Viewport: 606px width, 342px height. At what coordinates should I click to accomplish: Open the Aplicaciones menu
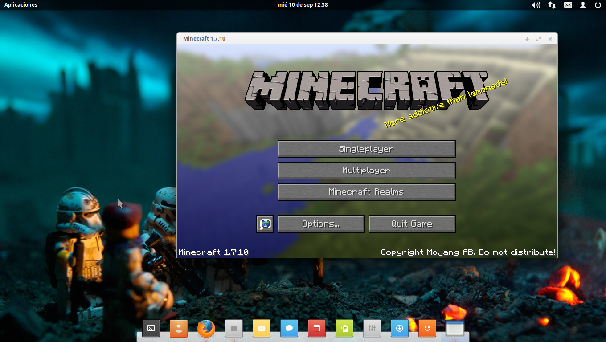pos(21,5)
